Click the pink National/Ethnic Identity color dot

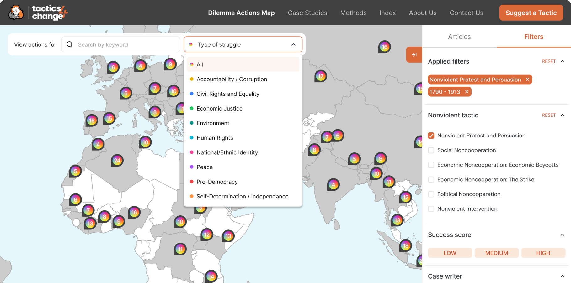192,152
